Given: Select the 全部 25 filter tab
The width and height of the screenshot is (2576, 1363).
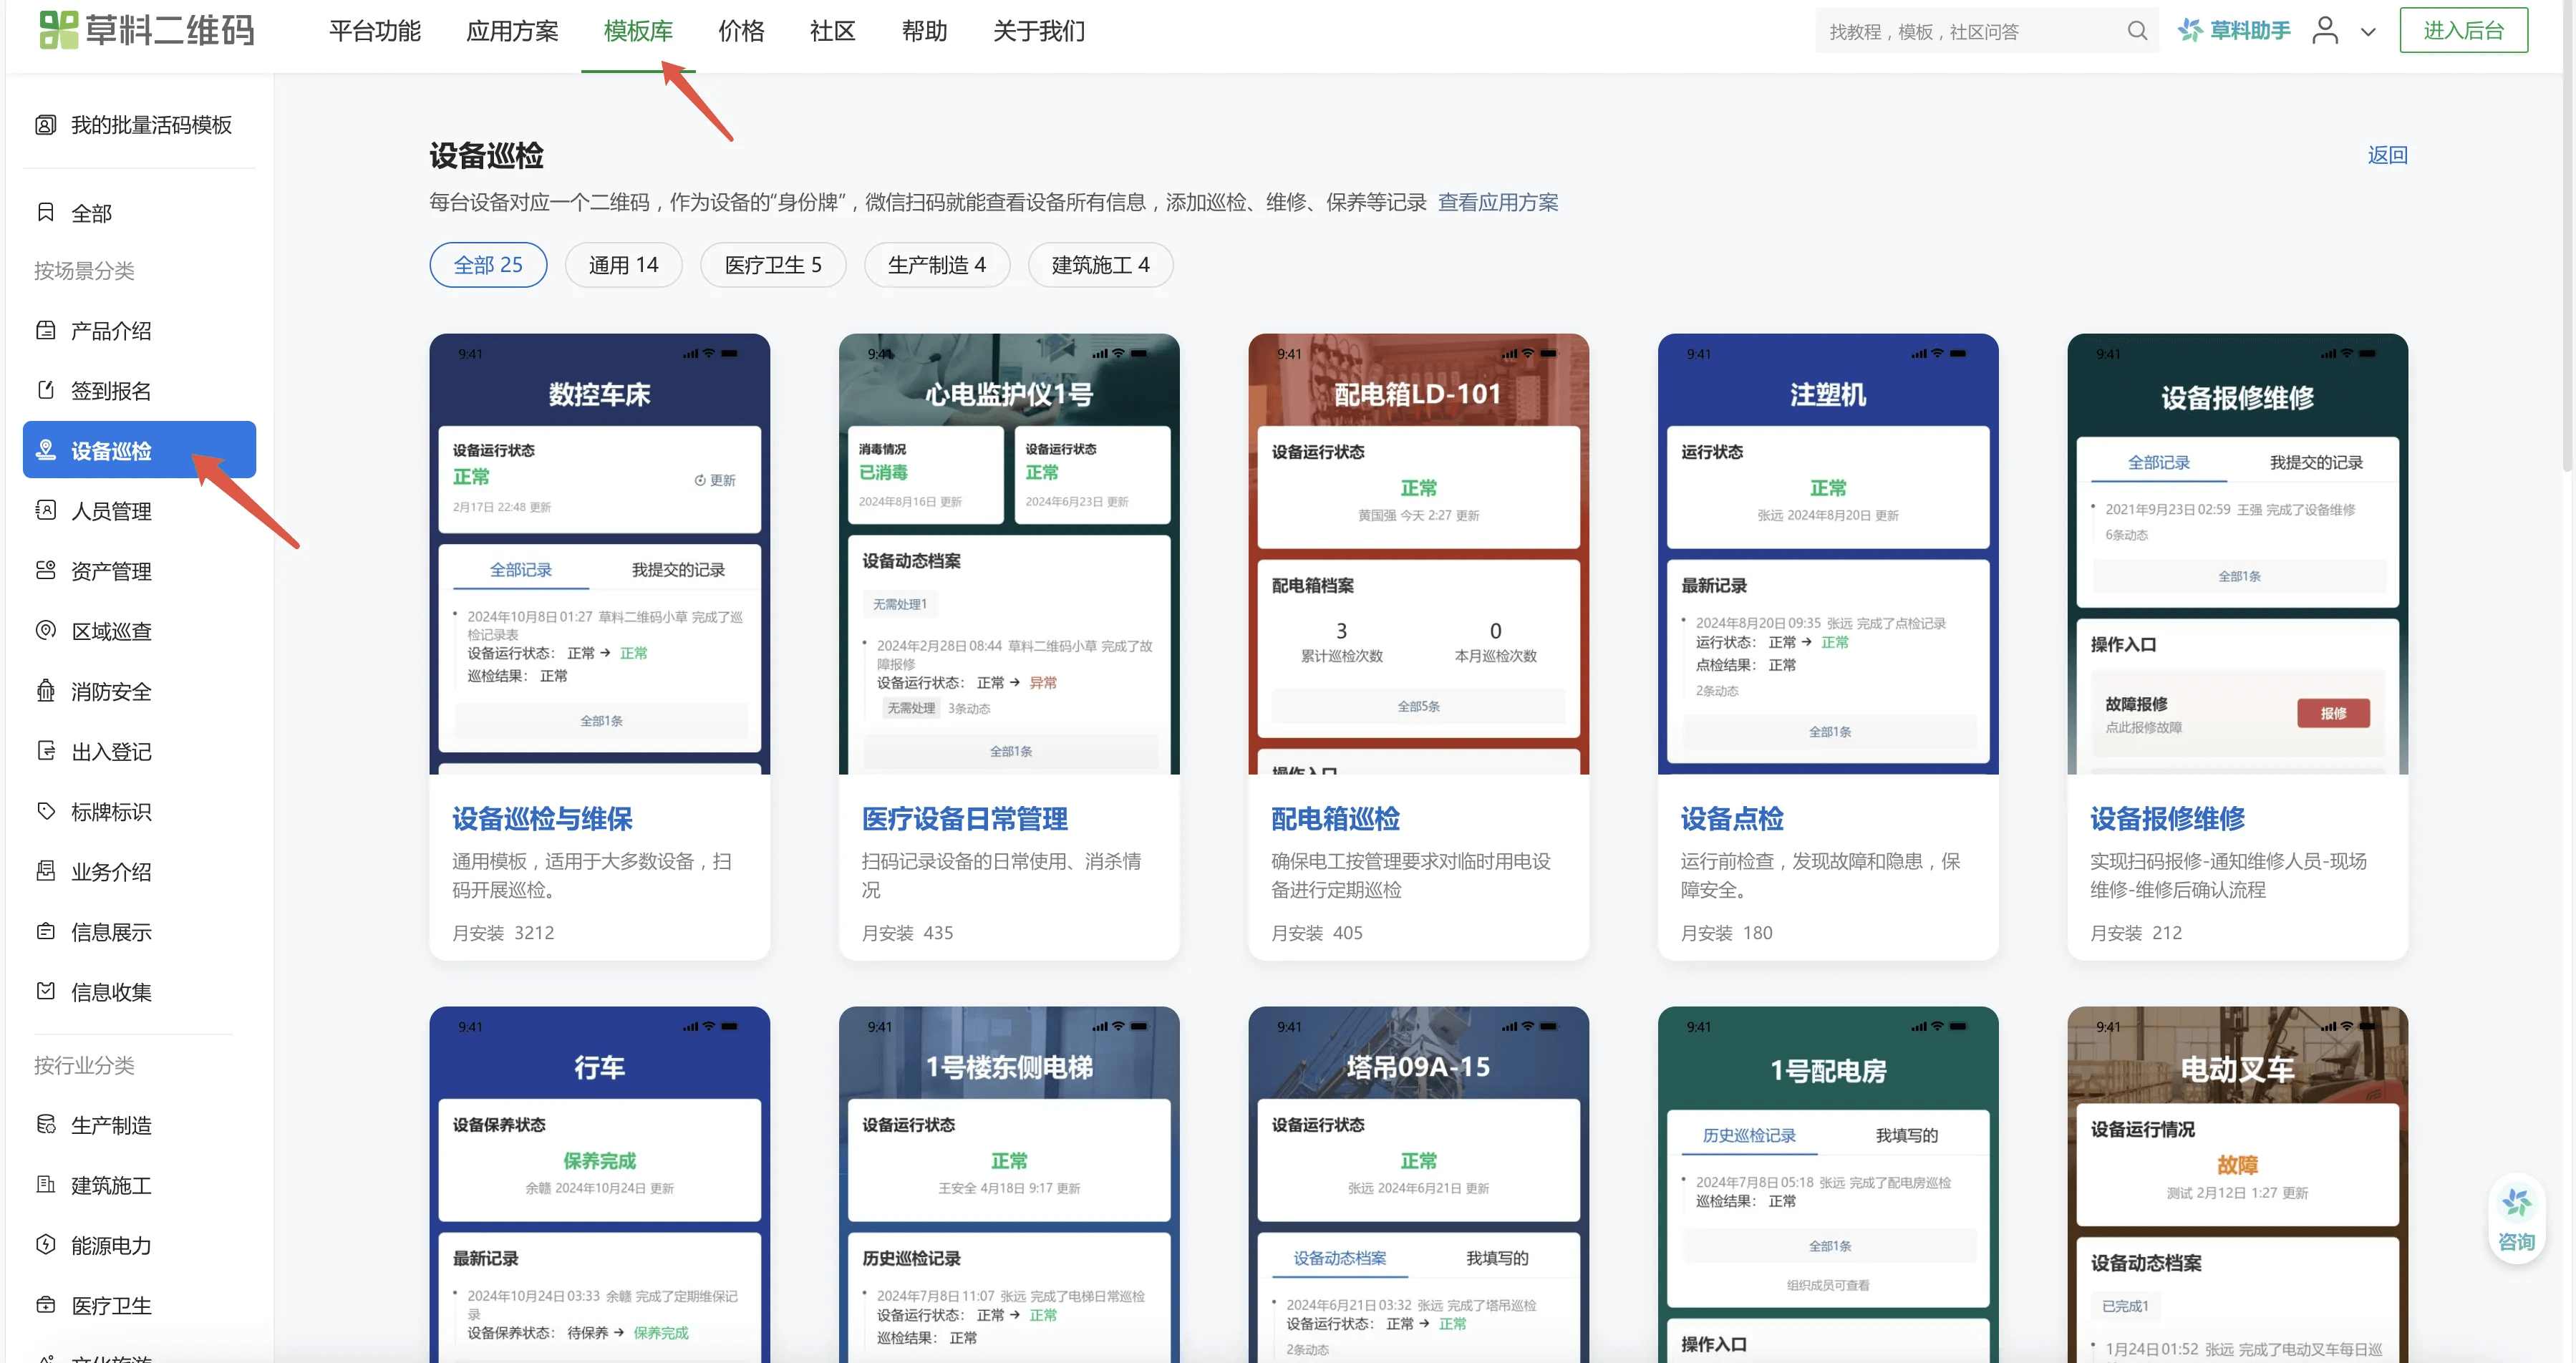Looking at the screenshot, I should 488,265.
